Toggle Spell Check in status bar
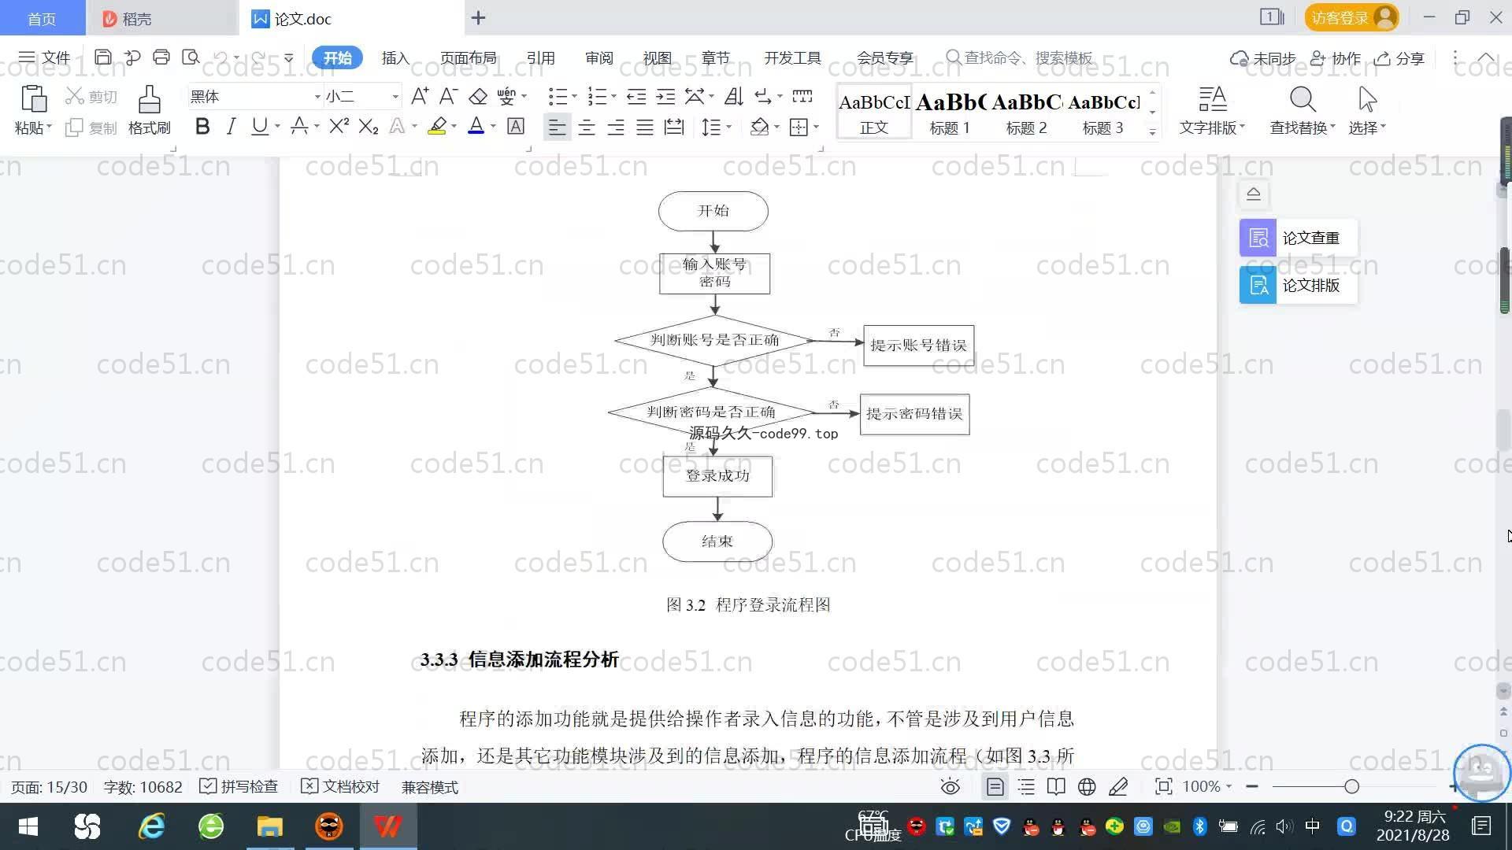Image resolution: width=1512 pixels, height=850 pixels. tap(239, 786)
